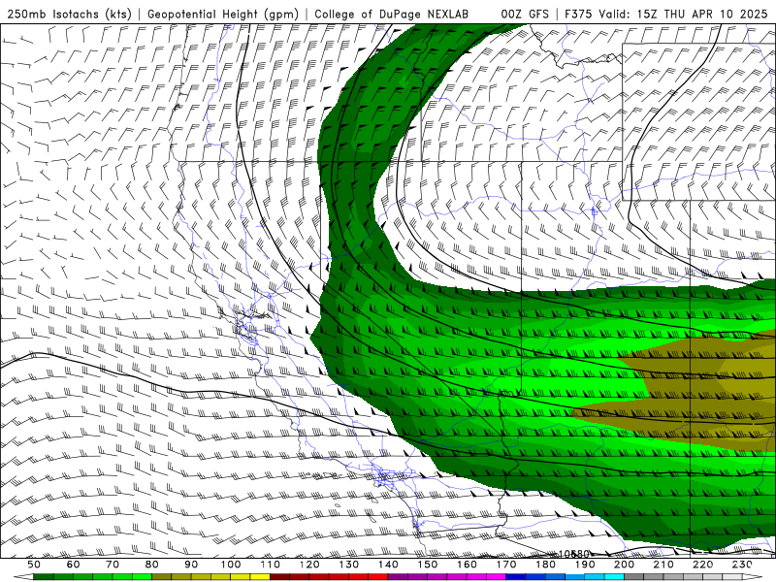Select the 220 knot scale label
The image size is (776, 582).
pos(703,565)
